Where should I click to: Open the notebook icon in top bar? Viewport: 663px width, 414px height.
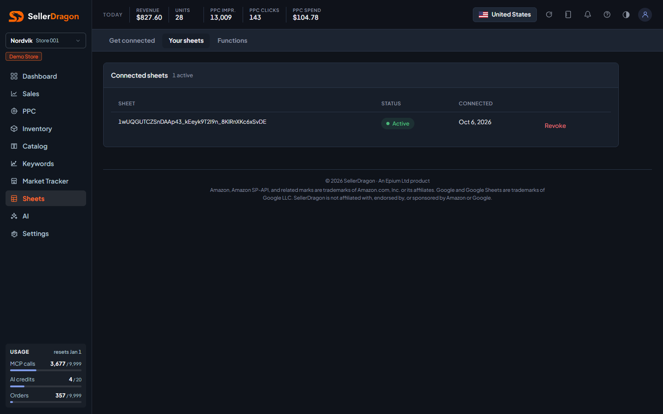click(568, 15)
